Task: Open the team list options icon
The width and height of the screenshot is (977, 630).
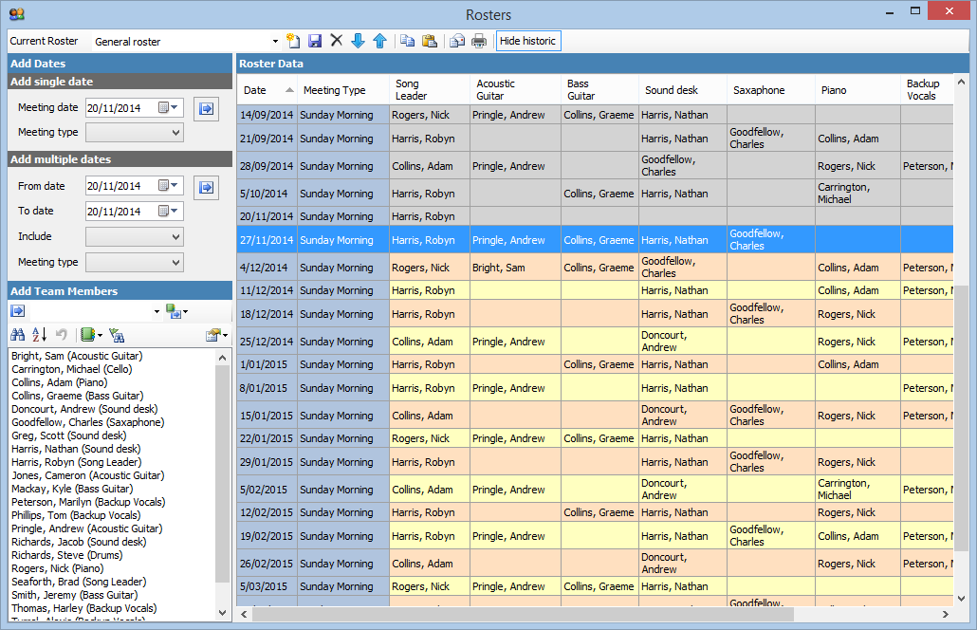Action: point(216,335)
